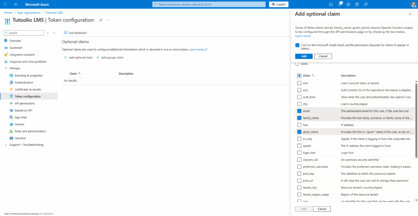The image size is (418, 216).
Task: Click the Help question mark icon
Action: (x=357, y=4)
